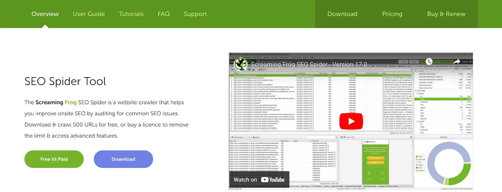Open the Tutorials tab

(131, 14)
